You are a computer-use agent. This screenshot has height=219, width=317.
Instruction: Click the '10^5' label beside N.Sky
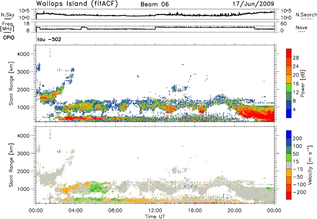click(x=24, y=11)
